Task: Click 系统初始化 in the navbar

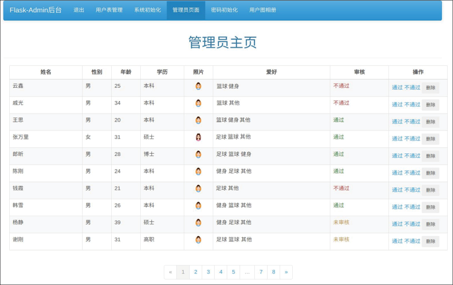Action: point(148,10)
